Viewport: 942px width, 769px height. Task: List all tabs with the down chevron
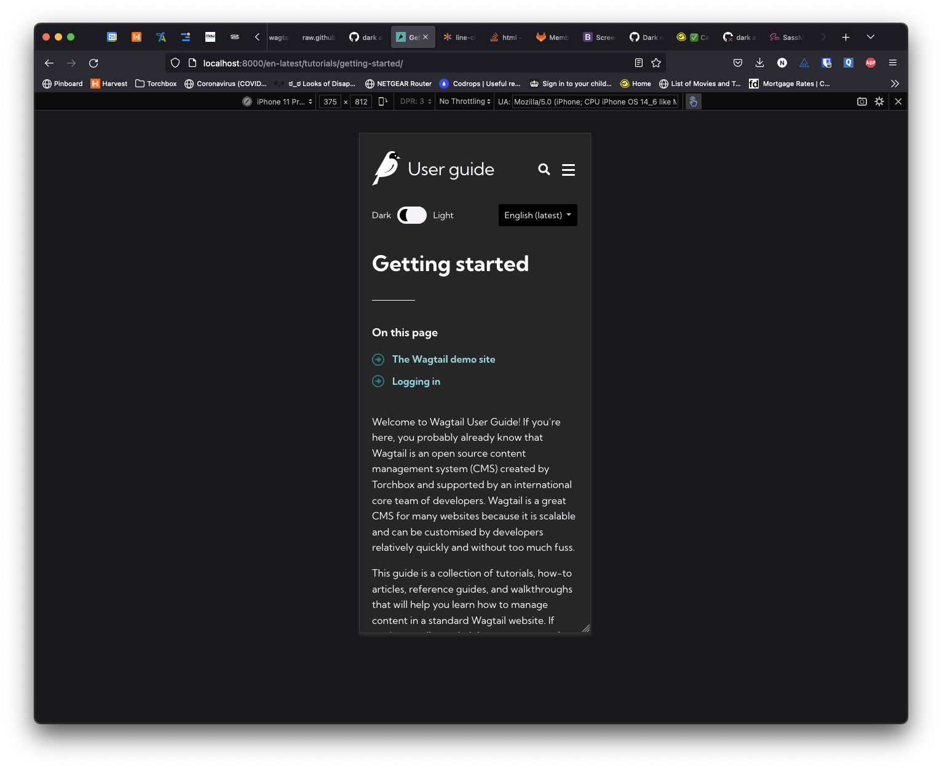click(x=871, y=37)
